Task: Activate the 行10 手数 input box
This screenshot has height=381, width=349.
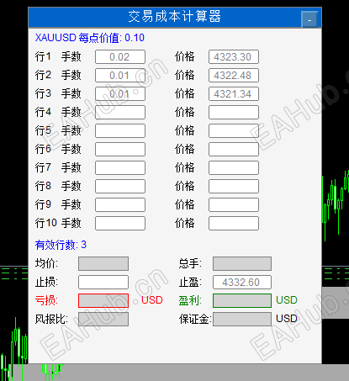Action: point(120,224)
